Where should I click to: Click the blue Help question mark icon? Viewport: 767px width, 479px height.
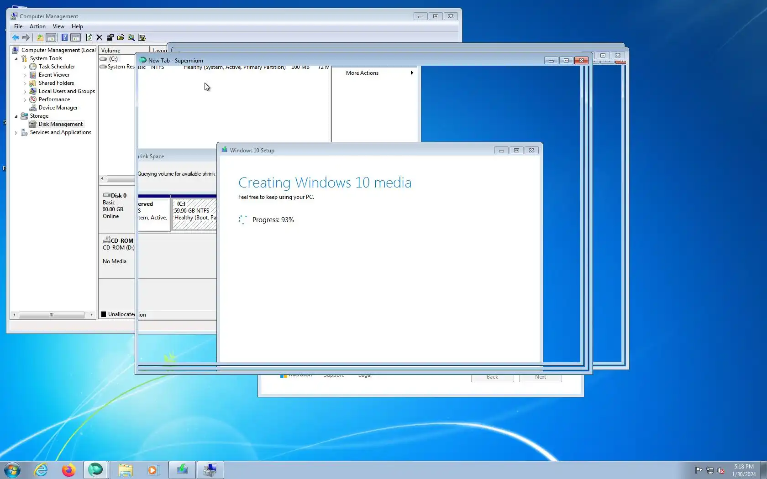[x=64, y=37]
